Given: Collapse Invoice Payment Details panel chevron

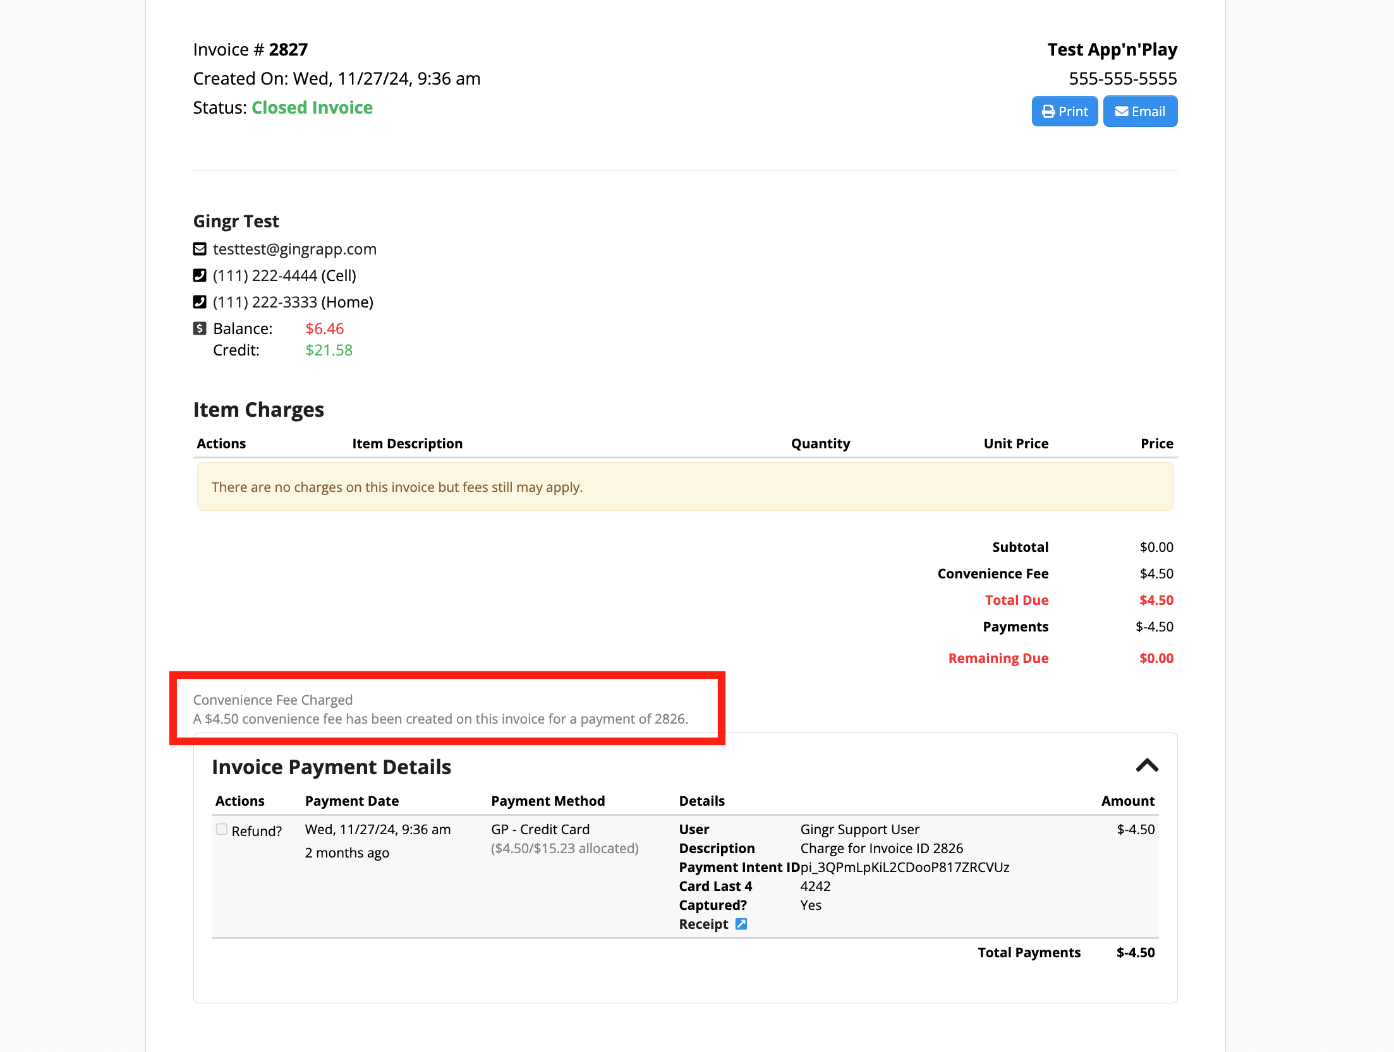Looking at the screenshot, I should pos(1147,765).
